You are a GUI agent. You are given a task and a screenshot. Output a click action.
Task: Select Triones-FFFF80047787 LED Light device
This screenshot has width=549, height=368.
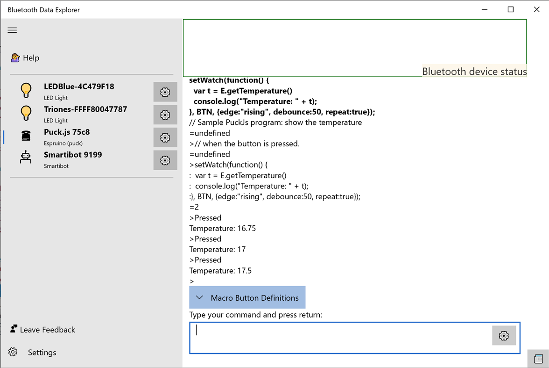coord(85,114)
